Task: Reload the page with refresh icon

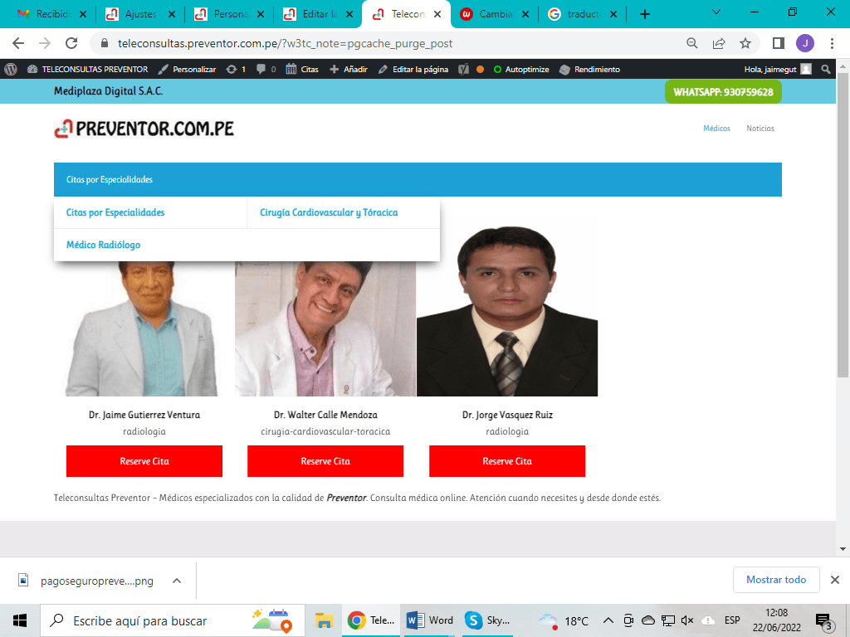Action: tap(71, 43)
